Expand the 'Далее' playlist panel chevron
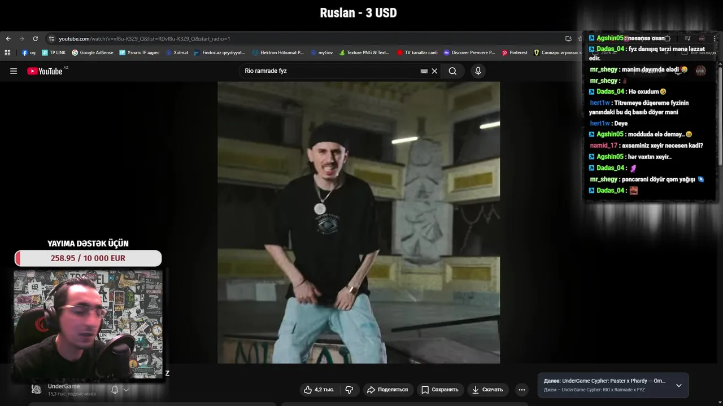This screenshot has width=723, height=406. pyautogui.click(x=678, y=386)
